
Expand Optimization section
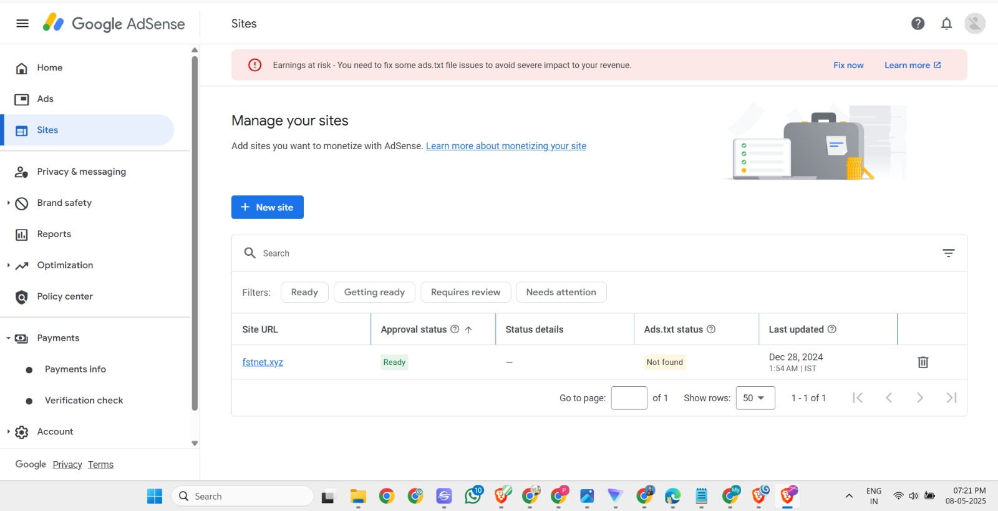pos(9,265)
